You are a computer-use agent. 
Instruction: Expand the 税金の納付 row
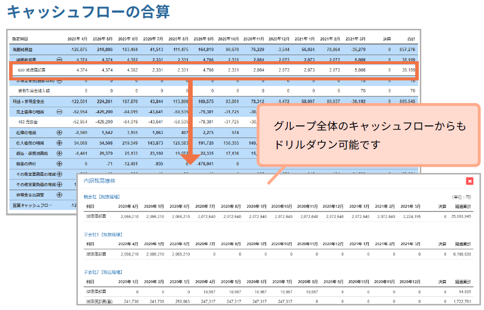point(59,164)
